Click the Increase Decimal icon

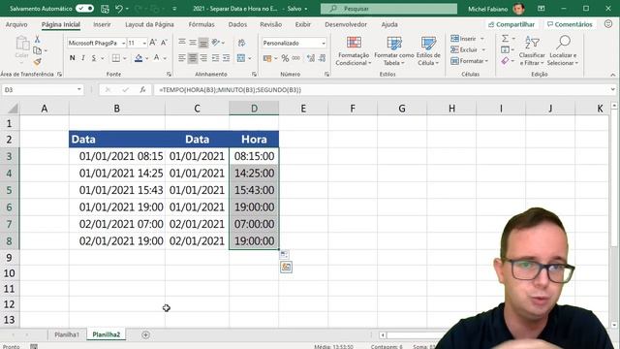tap(311, 58)
